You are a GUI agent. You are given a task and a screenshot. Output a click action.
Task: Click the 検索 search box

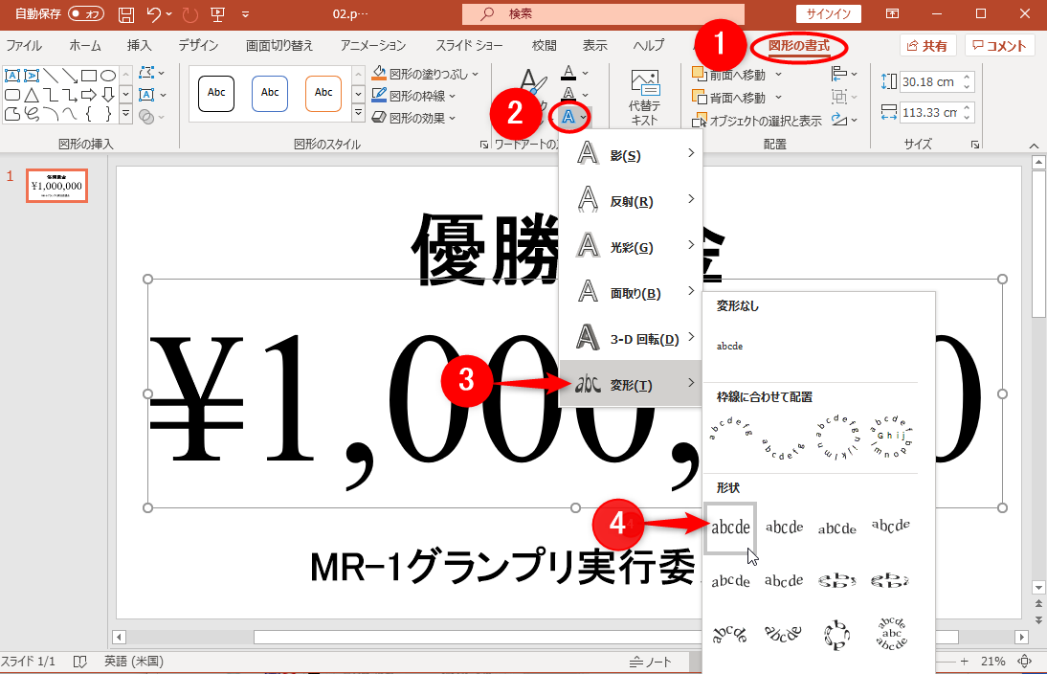(x=603, y=14)
